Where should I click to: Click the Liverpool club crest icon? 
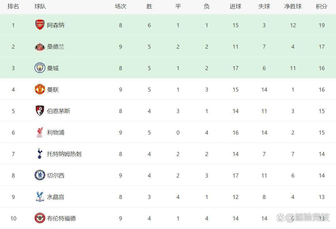tap(40, 132)
